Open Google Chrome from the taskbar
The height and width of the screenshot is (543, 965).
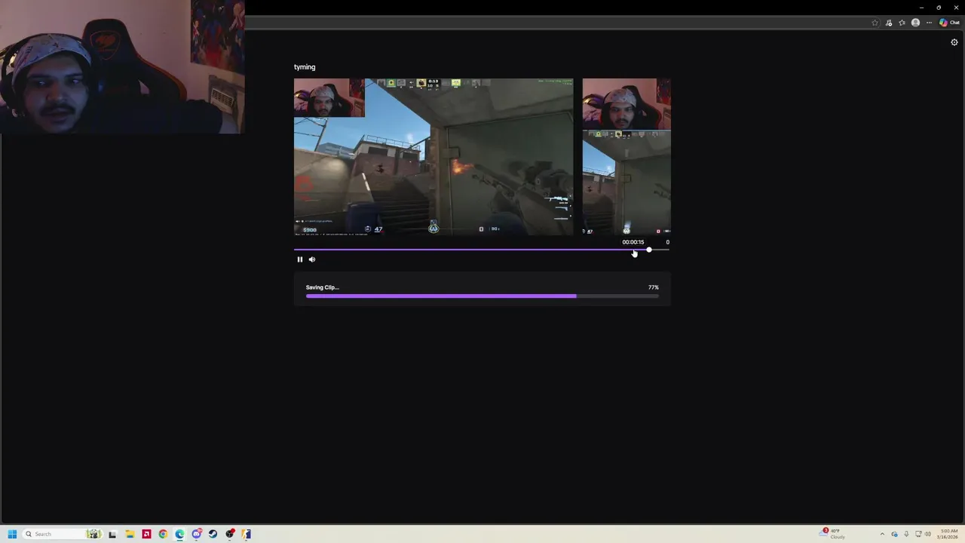163,534
